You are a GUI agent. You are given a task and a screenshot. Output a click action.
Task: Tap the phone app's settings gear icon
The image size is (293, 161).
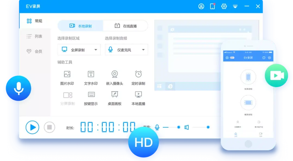pyautogui.click(x=269, y=58)
